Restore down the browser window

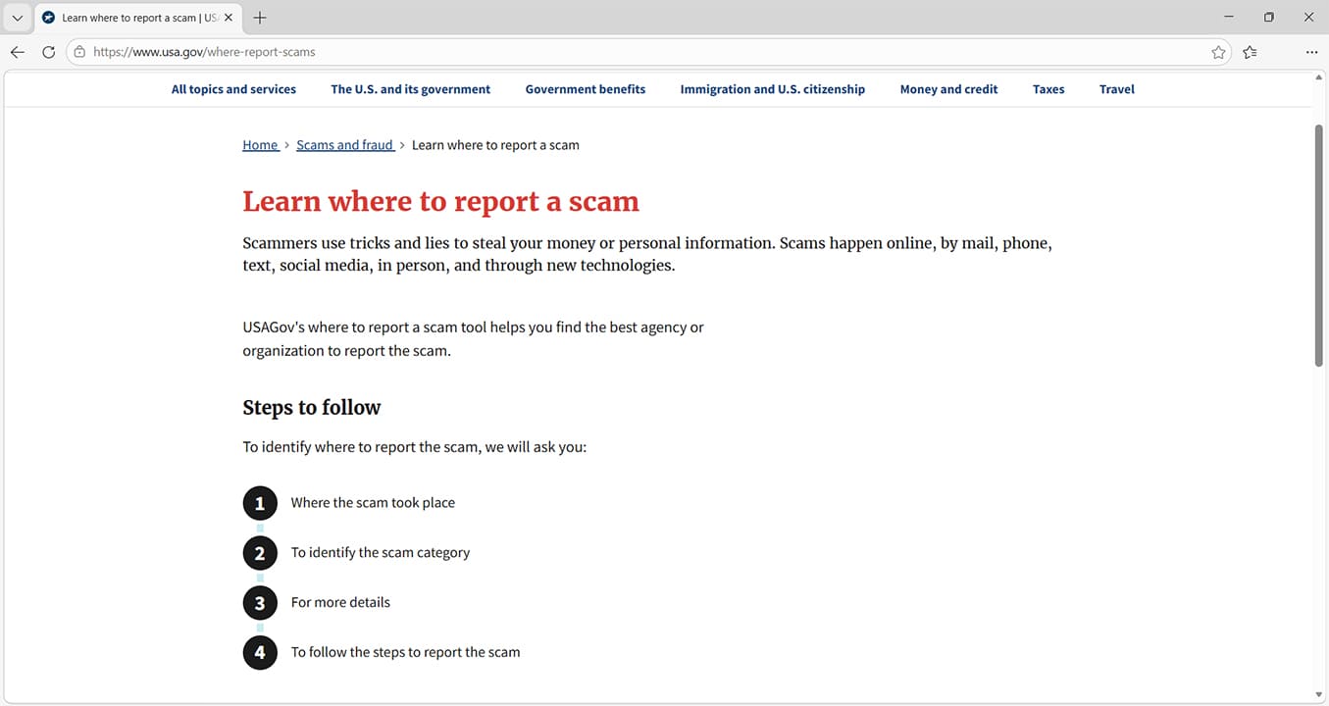[x=1269, y=17]
